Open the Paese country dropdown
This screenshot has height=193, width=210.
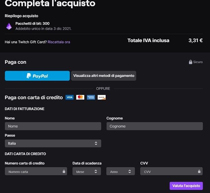pos(53,143)
